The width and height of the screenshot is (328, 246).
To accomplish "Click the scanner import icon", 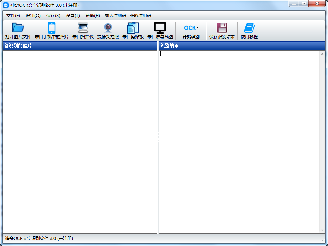I will point(83,28).
